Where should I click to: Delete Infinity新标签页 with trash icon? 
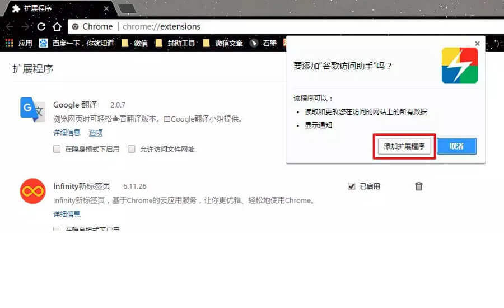pos(418,186)
